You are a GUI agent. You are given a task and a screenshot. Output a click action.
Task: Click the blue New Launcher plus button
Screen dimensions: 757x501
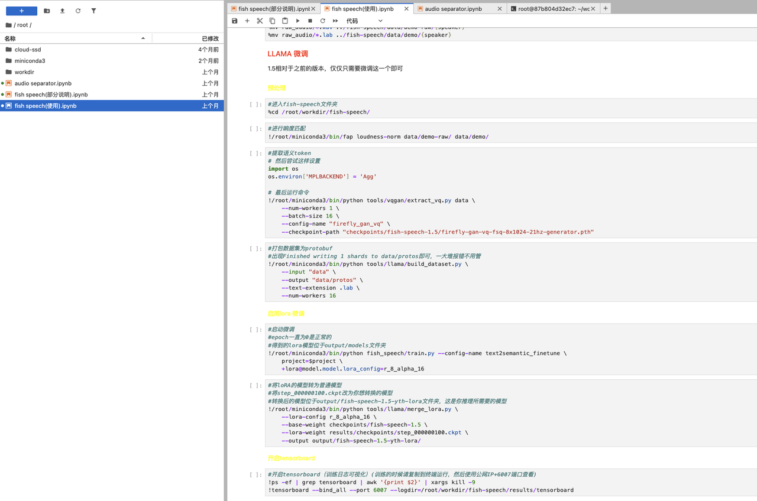pos(21,11)
